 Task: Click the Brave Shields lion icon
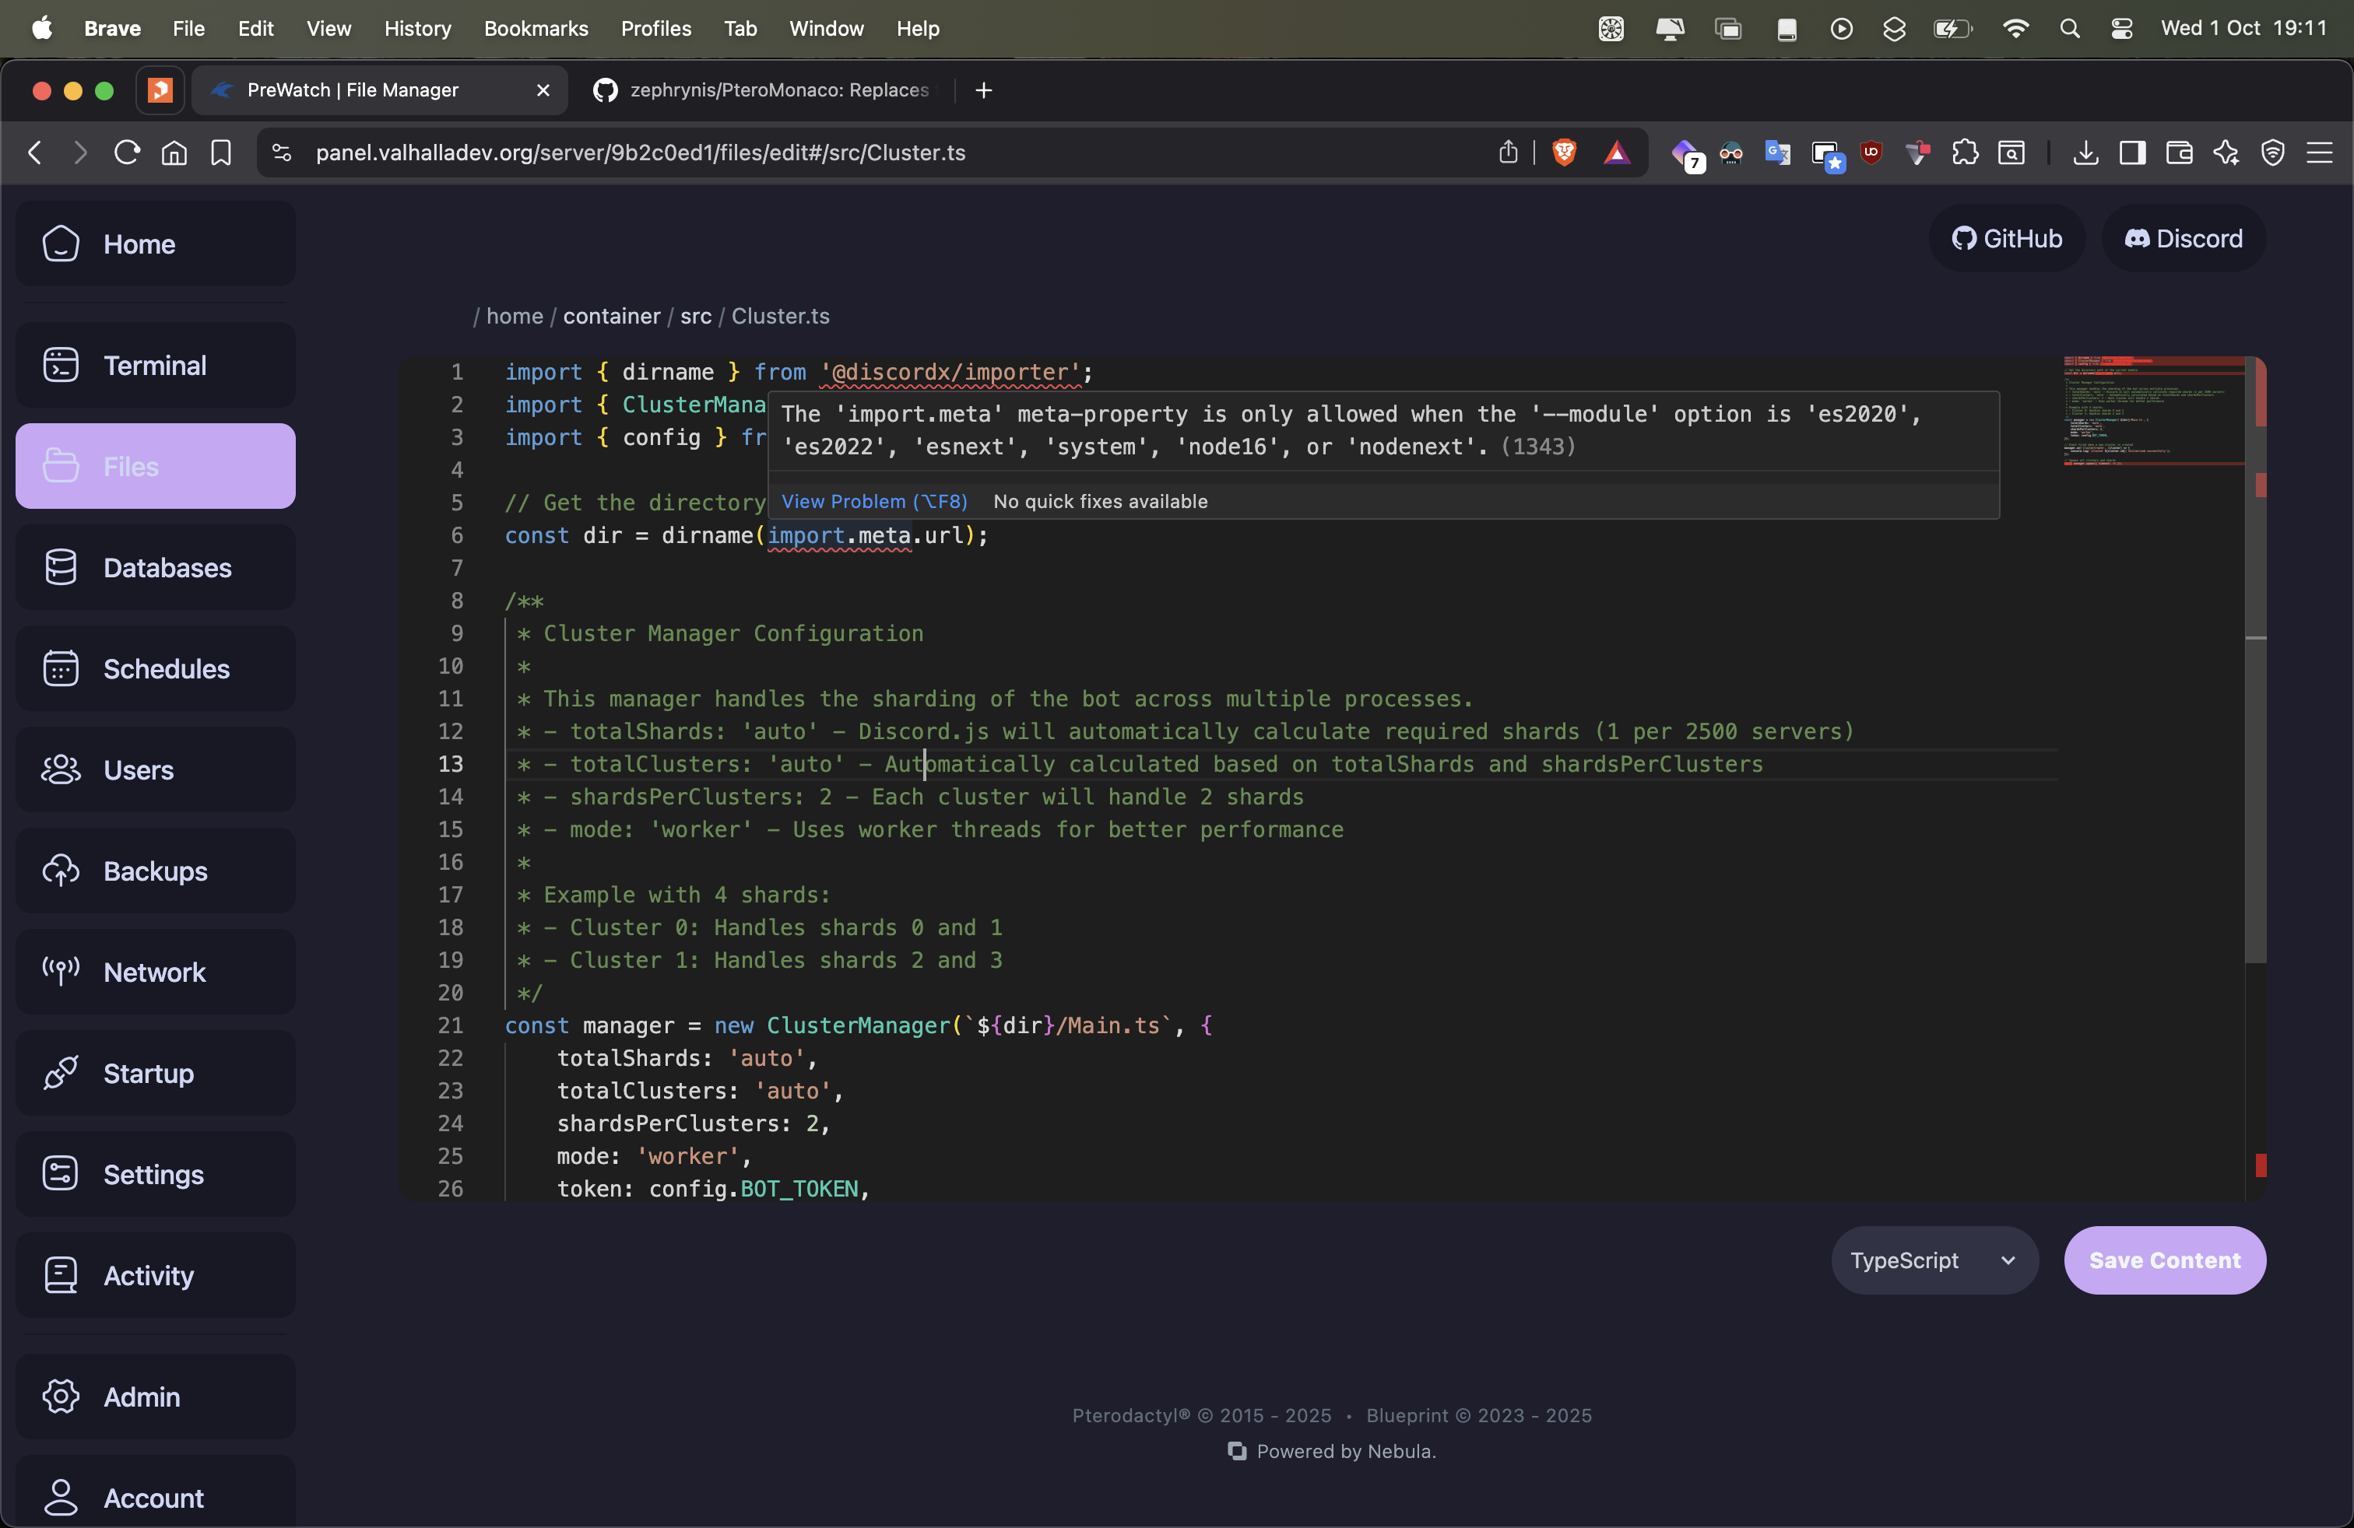coord(1564,152)
